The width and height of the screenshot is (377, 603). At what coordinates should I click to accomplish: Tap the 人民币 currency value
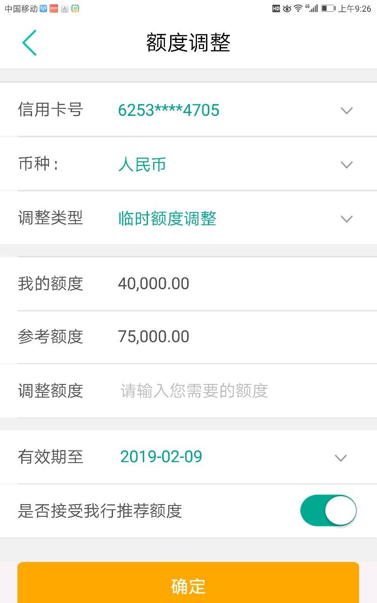[142, 165]
